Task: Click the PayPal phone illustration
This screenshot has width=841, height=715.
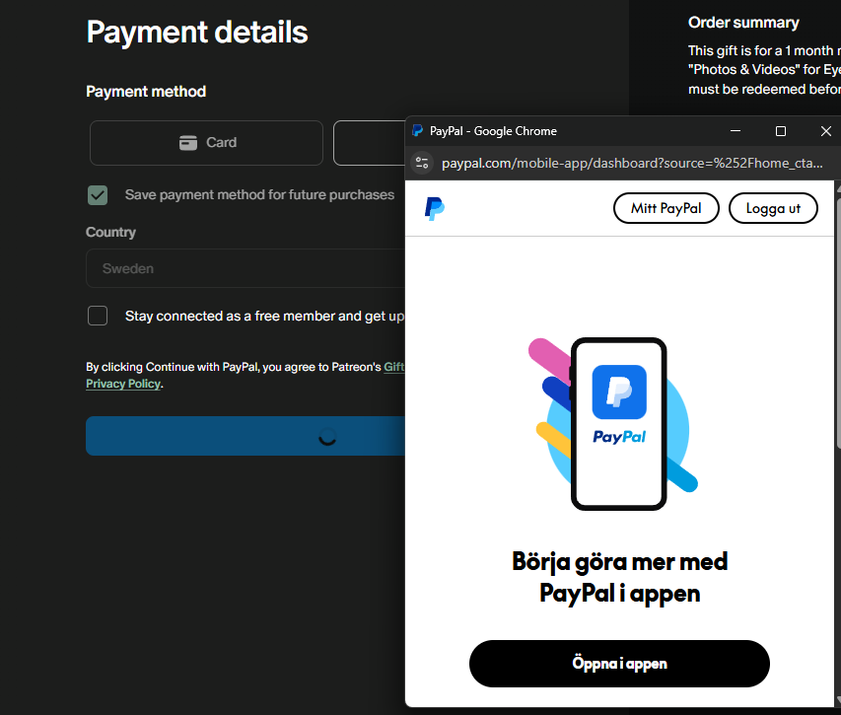Action: click(613, 424)
